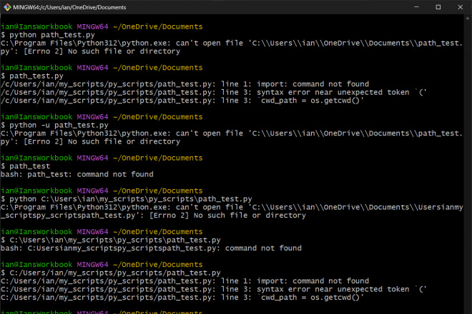
Task: Click '/c/Users' line with 'cwd_path = os.getcwd()'
Action: 182,101
